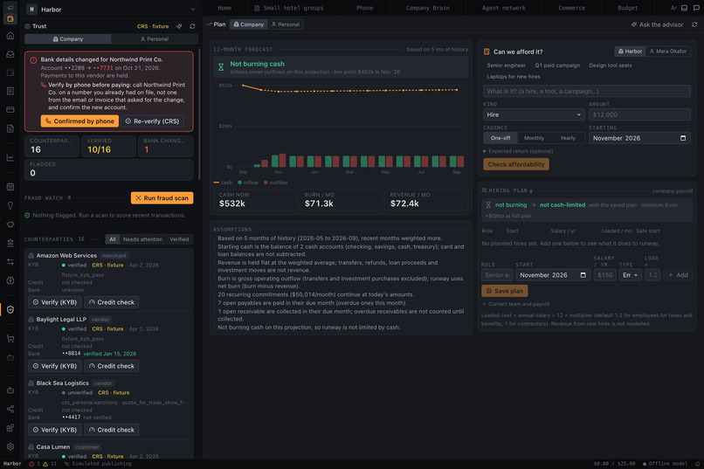Select the Monthly cadence option
Screen dimensions: 704x469
[x=534, y=138]
